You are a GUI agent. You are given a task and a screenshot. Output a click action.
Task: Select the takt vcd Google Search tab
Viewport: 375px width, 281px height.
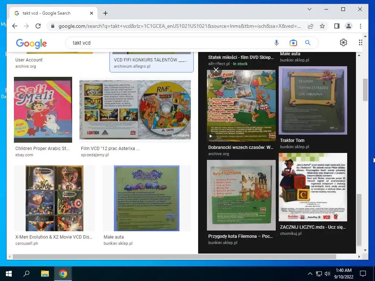(x=53, y=13)
